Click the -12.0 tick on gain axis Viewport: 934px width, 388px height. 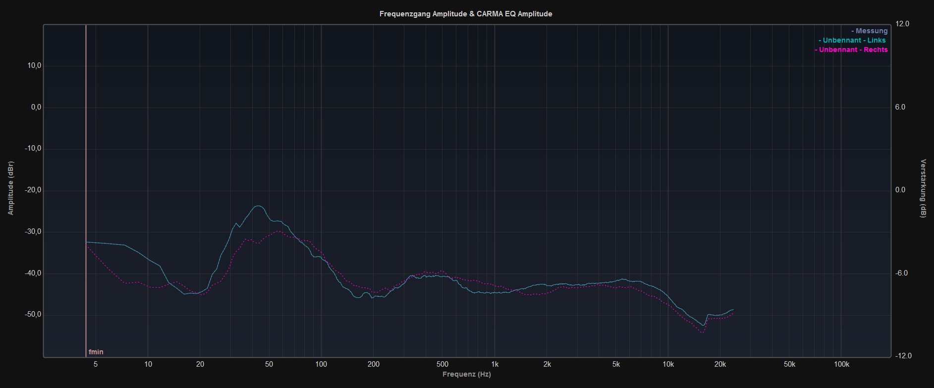(902, 356)
